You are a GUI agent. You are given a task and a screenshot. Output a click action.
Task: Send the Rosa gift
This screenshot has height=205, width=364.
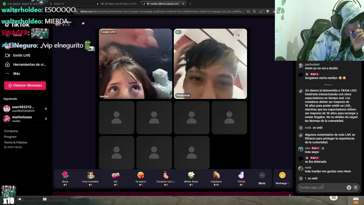pyautogui.click(x=65, y=179)
